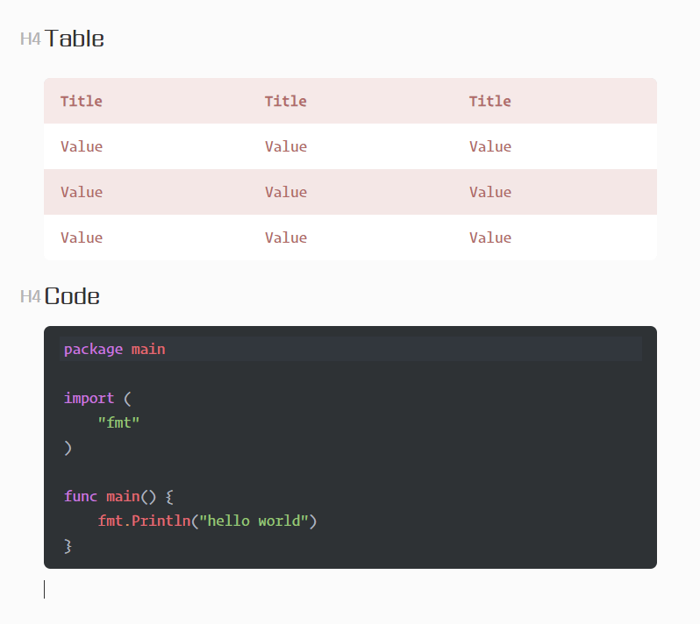Click the closing brace of main function

(x=68, y=546)
